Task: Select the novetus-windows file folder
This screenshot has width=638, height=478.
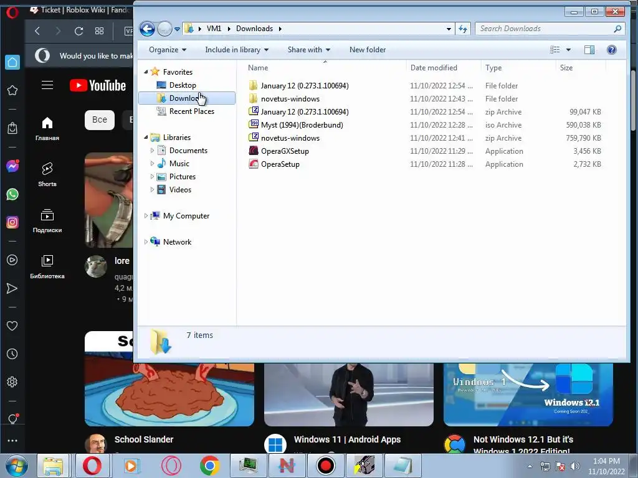Action: click(x=290, y=99)
